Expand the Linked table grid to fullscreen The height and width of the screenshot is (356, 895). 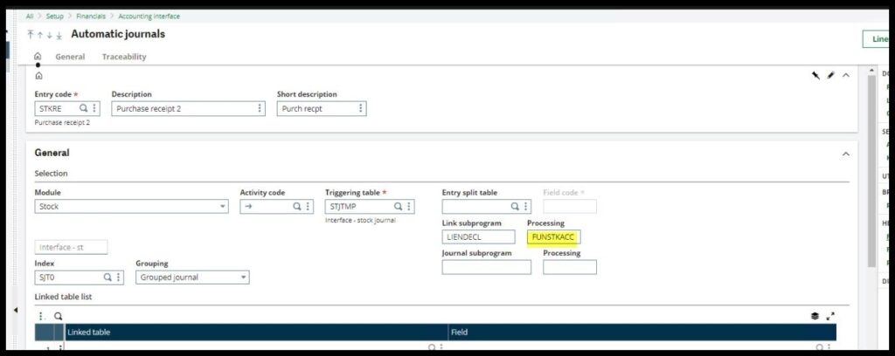[x=829, y=316]
